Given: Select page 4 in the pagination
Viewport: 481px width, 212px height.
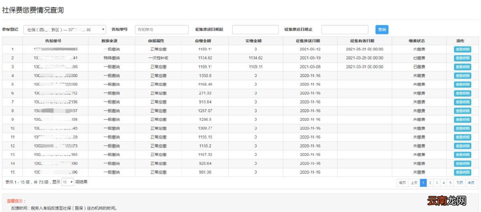Looking at the screenshot, I should [443, 183].
